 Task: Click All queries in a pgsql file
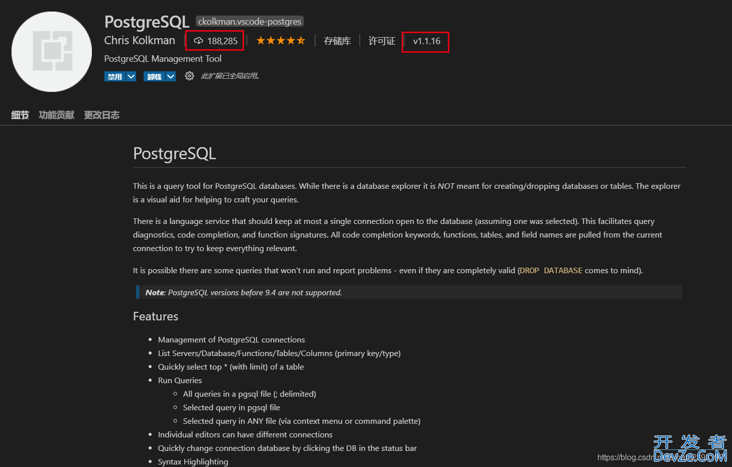point(250,394)
